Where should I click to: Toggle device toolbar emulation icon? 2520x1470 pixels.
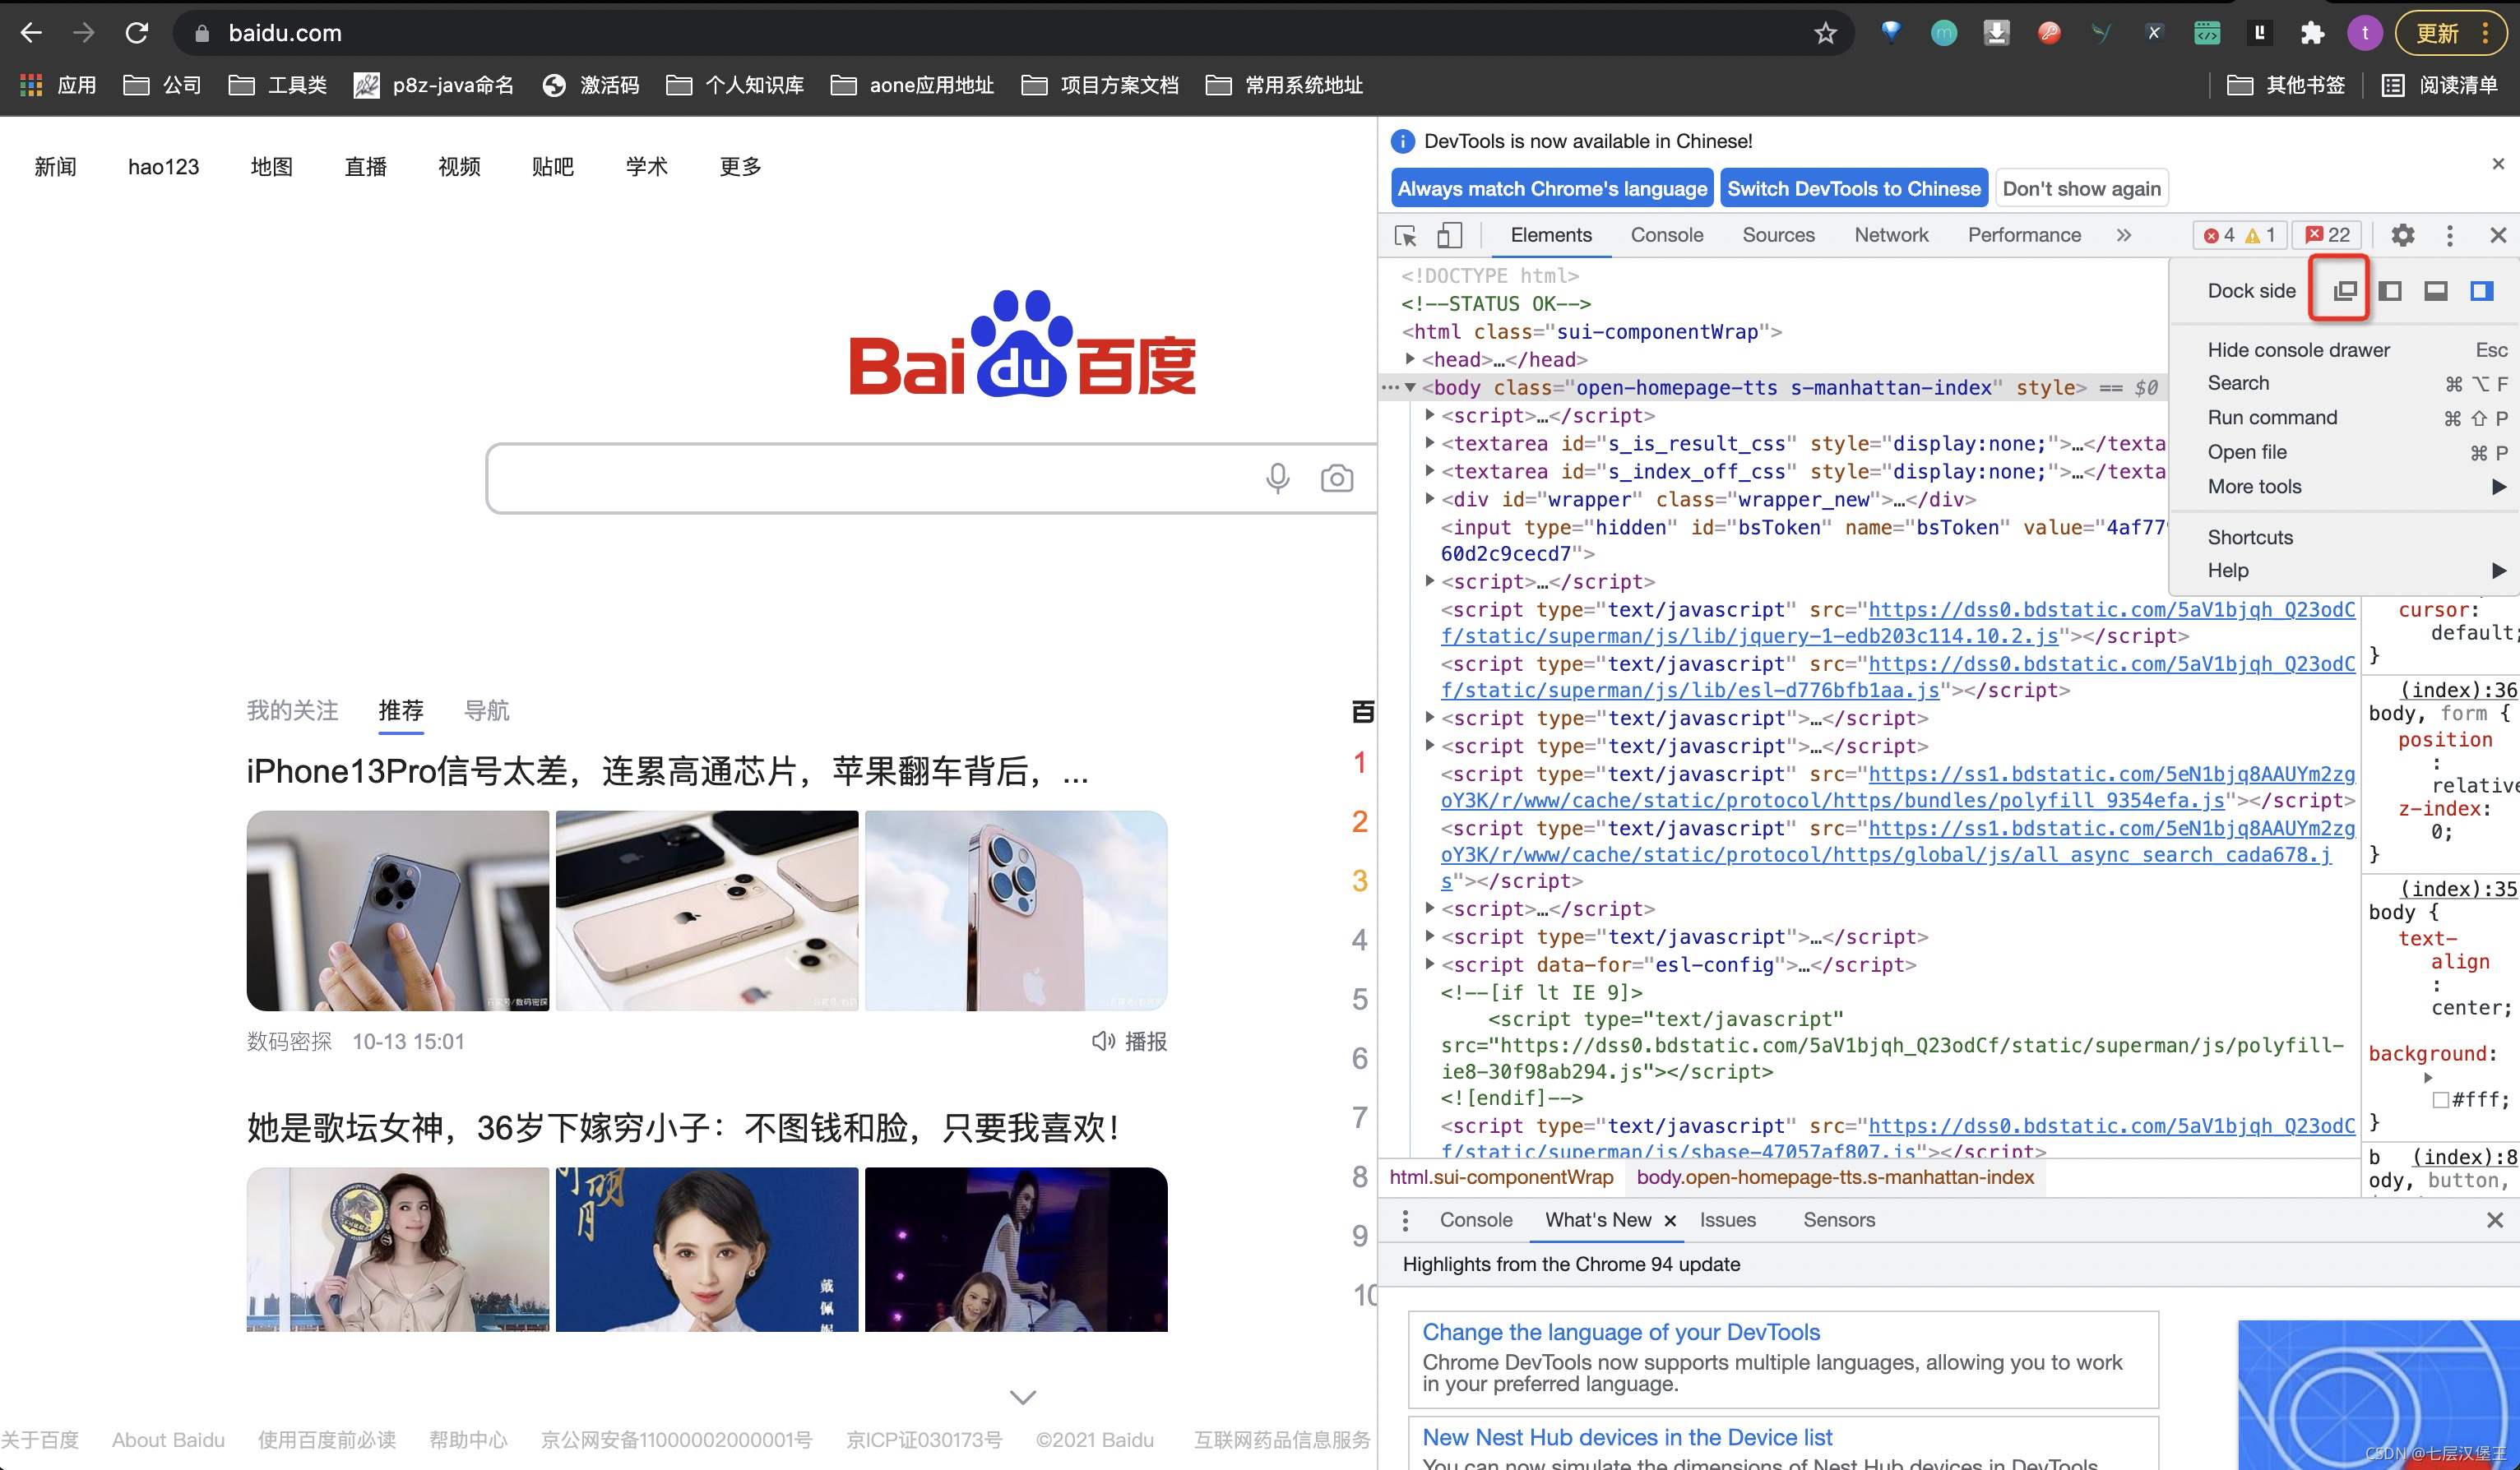[1449, 234]
